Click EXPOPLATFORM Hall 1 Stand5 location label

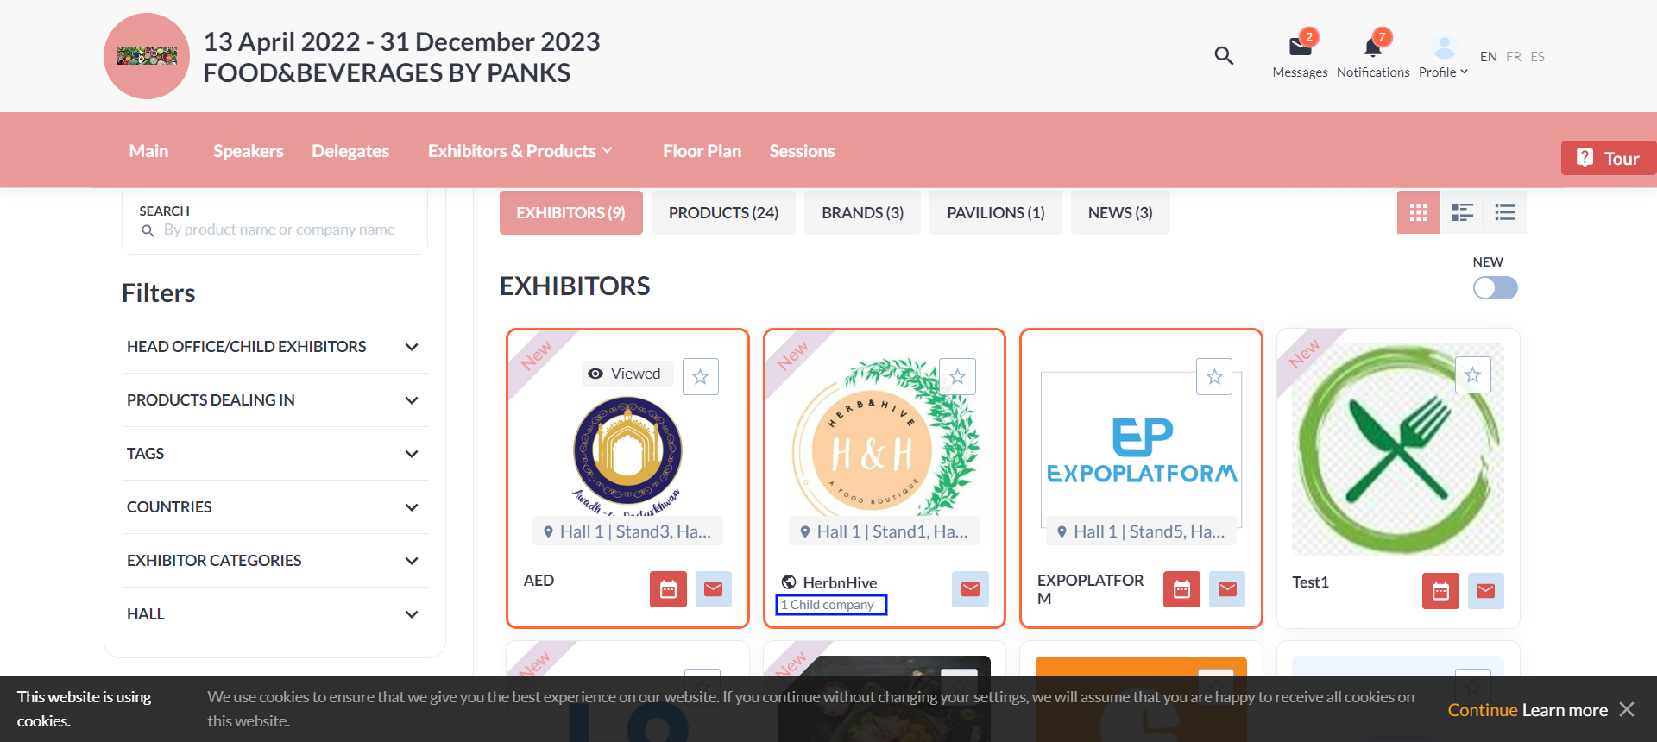1141,531
